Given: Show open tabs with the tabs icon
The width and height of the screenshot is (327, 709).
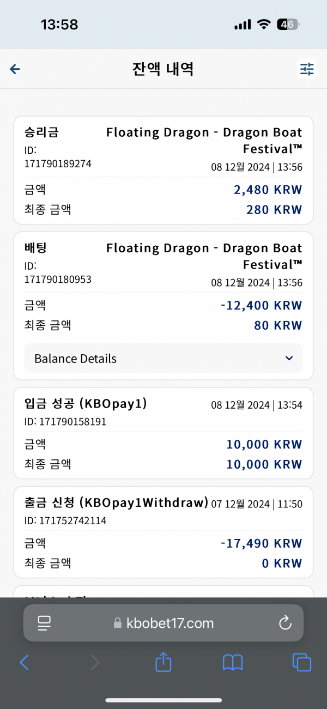Looking at the screenshot, I should pos(302,662).
